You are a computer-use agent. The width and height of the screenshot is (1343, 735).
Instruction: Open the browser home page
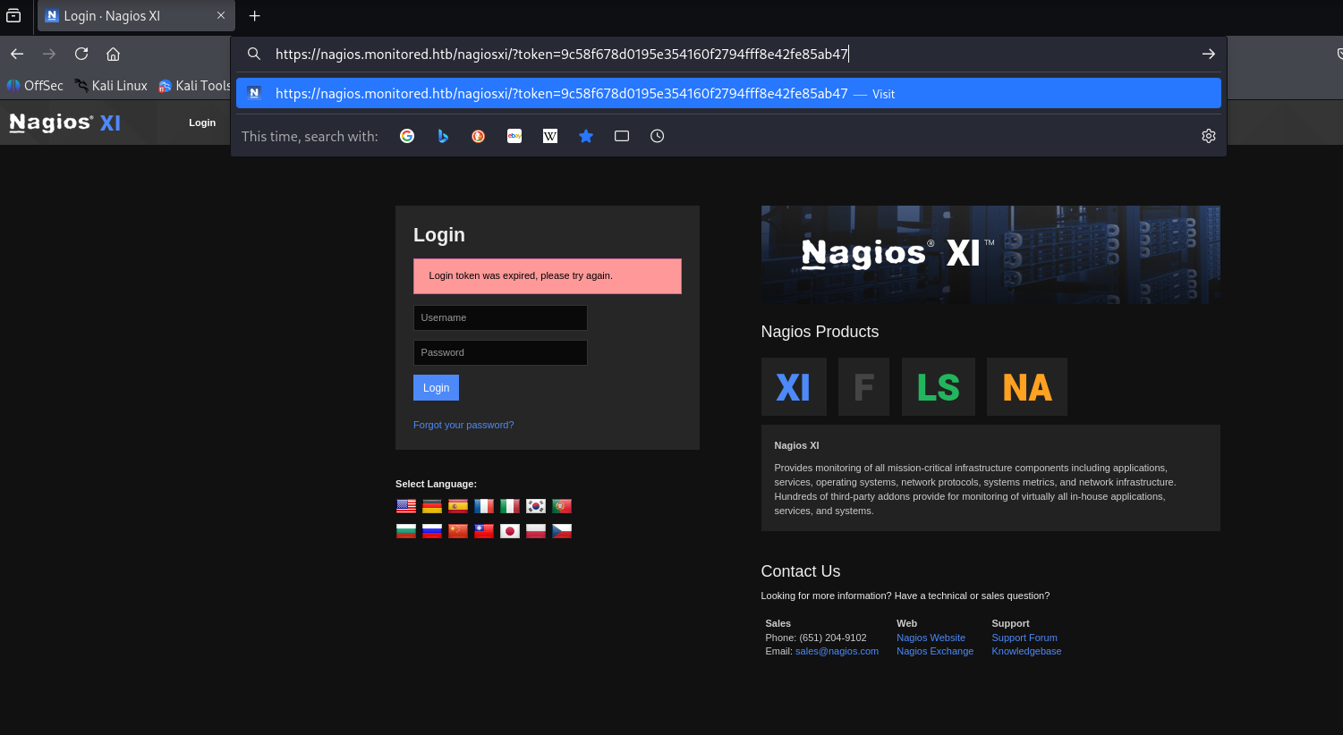pos(114,54)
